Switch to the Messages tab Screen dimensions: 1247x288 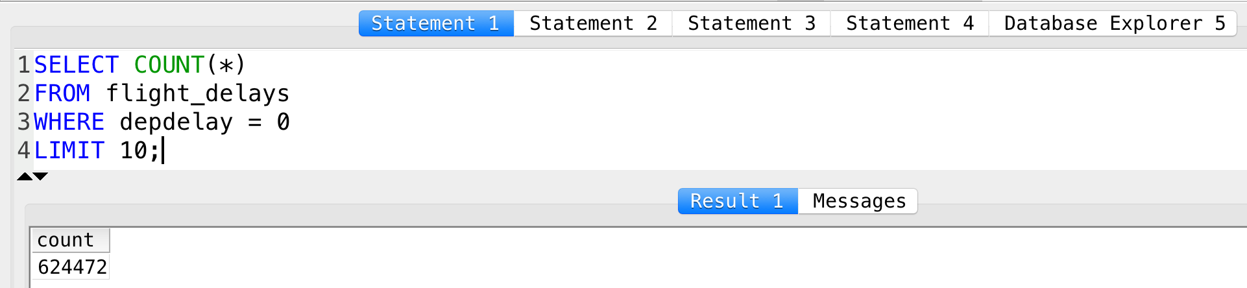pos(859,201)
